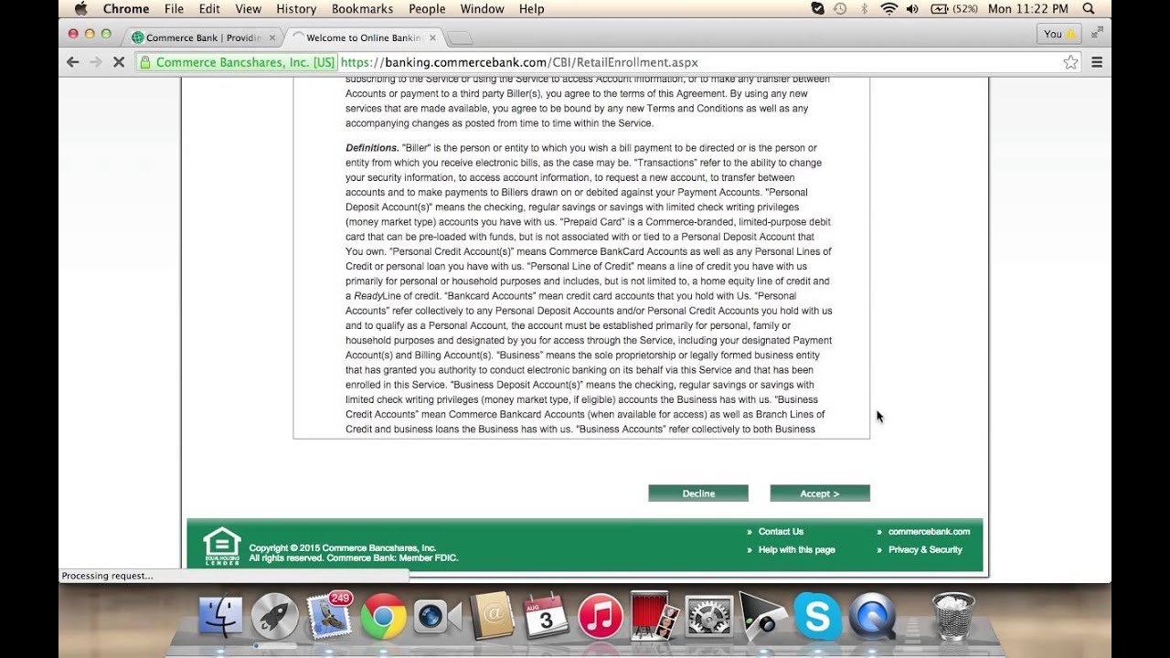Viewport: 1170px width, 658px height.
Task: Open the Trash in the dock
Action: (x=952, y=618)
